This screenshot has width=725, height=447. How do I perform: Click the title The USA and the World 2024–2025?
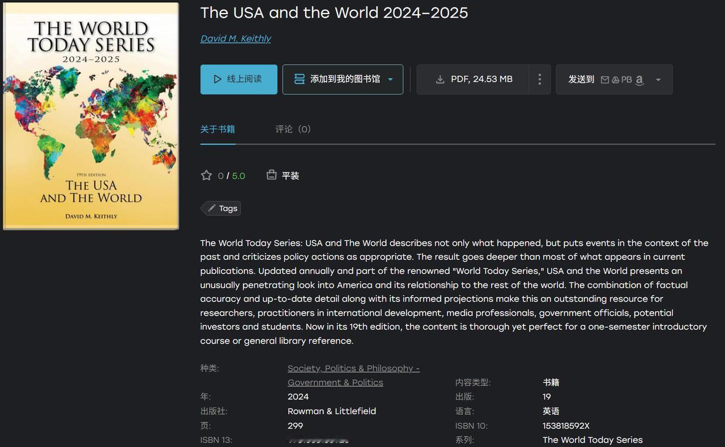(x=334, y=12)
